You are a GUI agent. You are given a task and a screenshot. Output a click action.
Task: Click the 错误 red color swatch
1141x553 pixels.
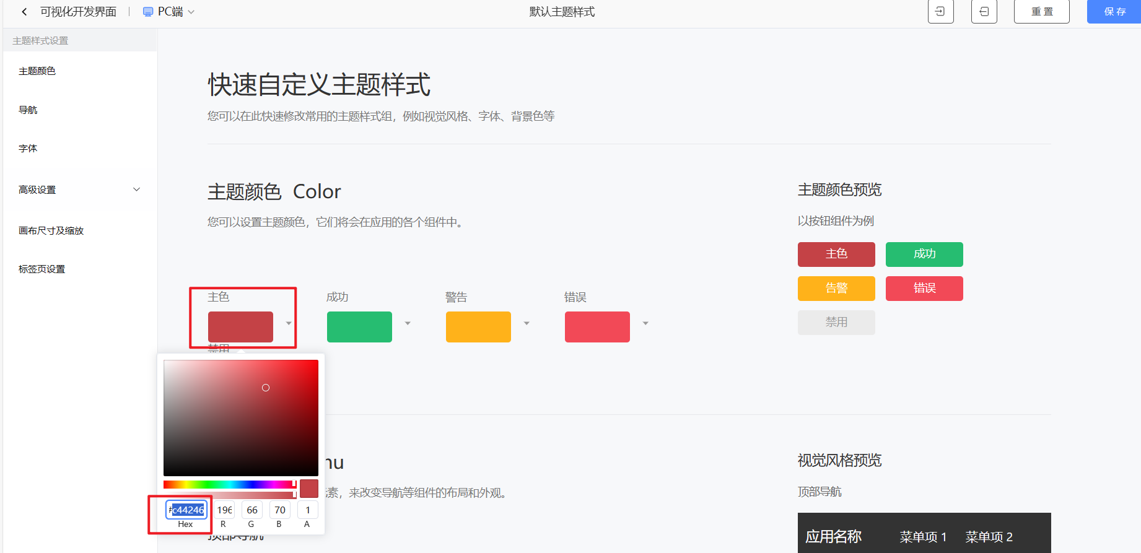(x=597, y=327)
